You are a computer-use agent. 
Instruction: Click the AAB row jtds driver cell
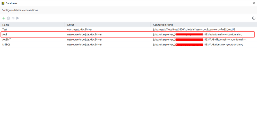[84, 34]
